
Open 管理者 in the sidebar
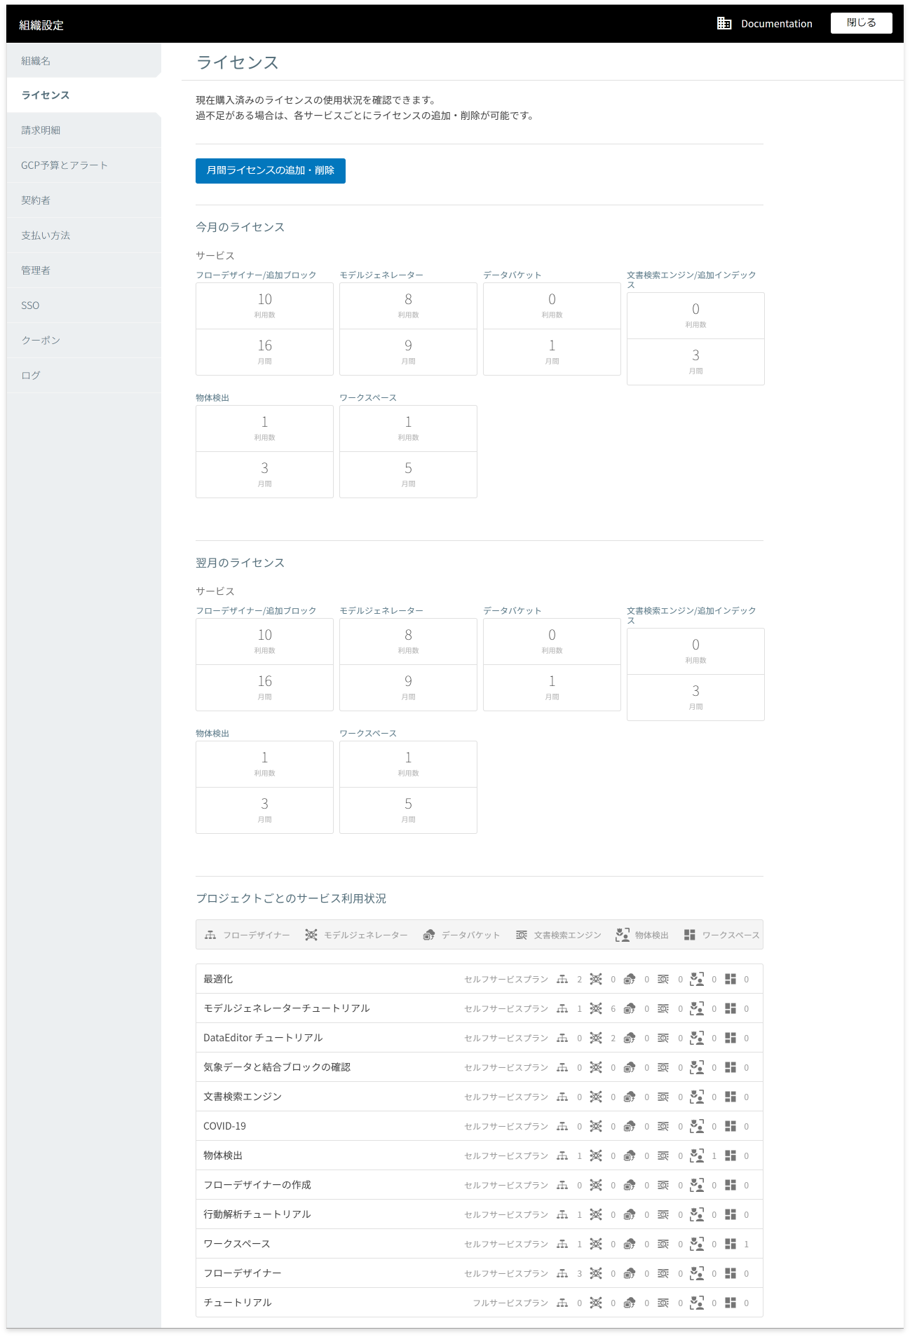[x=83, y=270]
